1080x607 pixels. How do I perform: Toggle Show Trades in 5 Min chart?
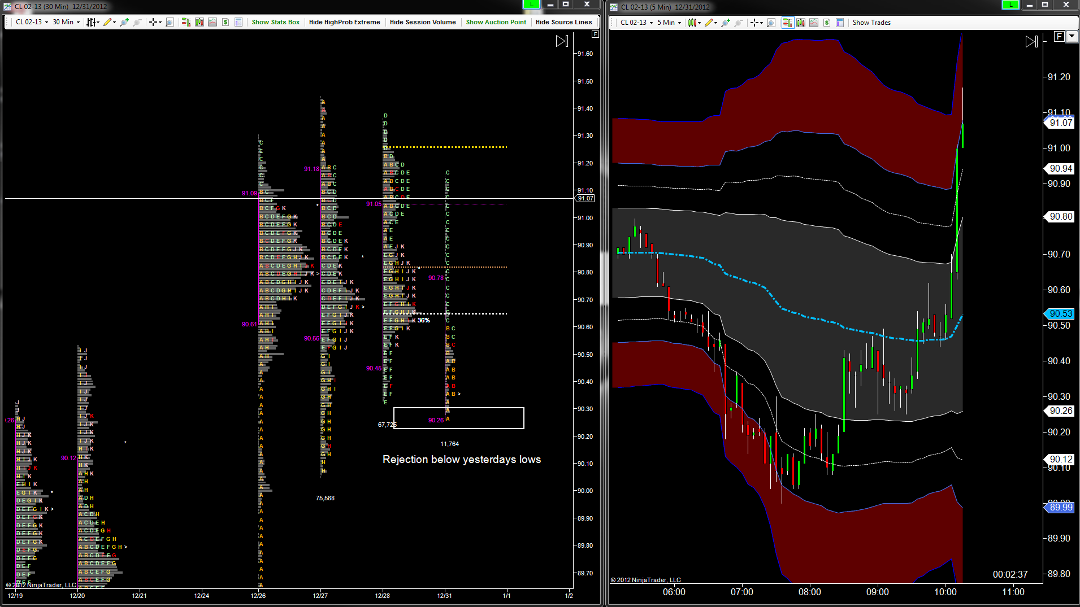click(871, 23)
